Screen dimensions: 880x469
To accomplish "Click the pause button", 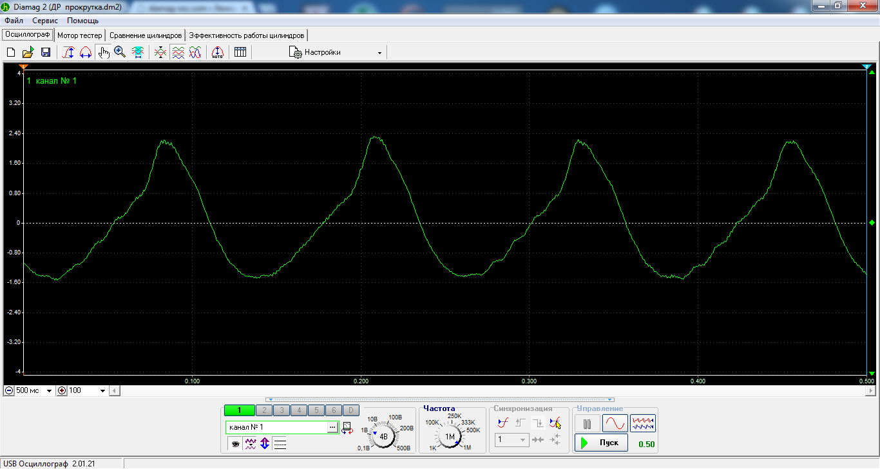I will pos(588,423).
